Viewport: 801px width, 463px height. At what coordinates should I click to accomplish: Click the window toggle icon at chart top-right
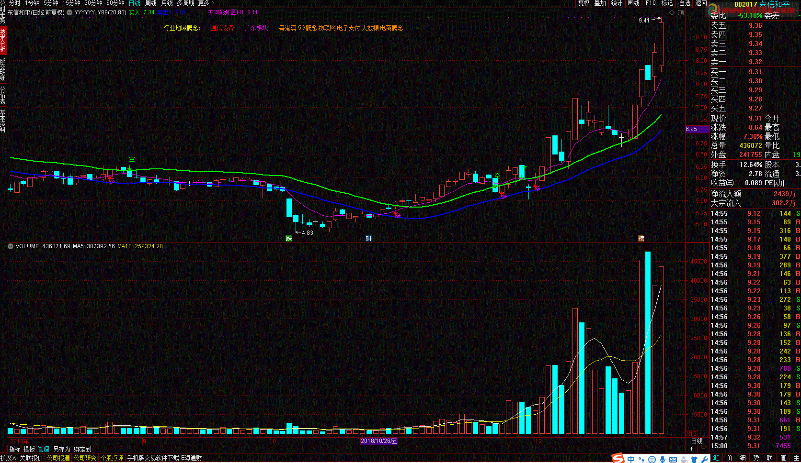coord(681,12)
